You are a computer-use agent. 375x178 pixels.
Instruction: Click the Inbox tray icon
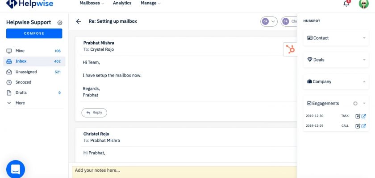click(x=9, y=61)
